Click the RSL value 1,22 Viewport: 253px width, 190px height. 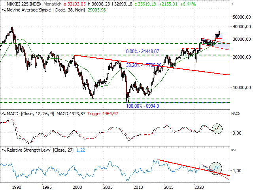[81, 150]
